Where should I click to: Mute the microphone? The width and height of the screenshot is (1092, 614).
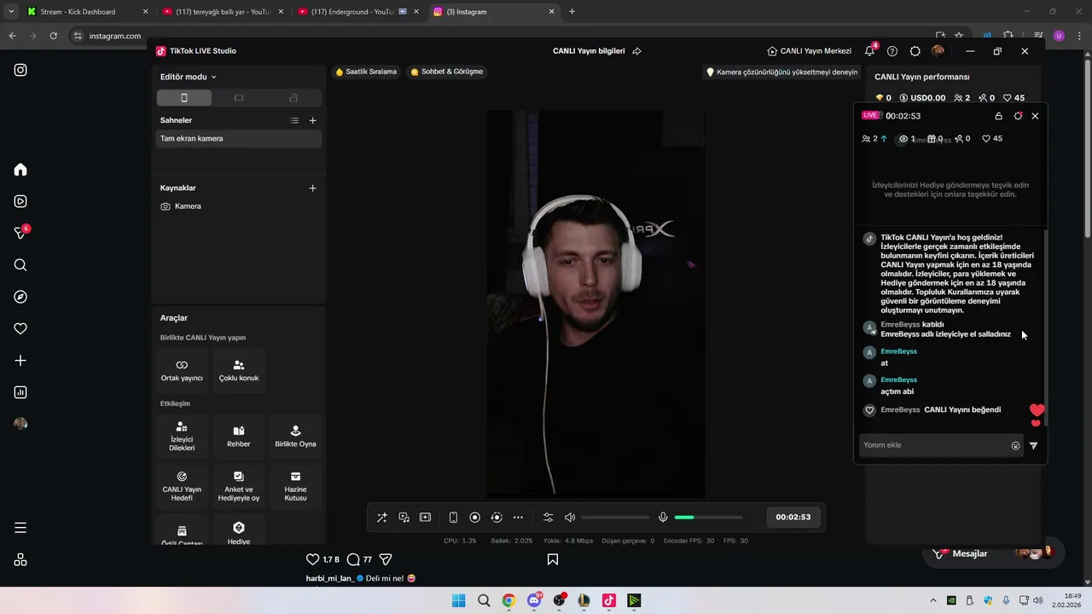(x=663, y=518)
